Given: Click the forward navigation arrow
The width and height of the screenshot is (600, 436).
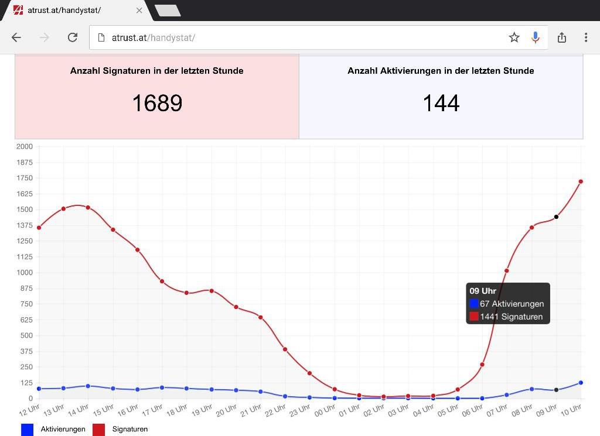Looking at the screenshot, I should (x=45, y=37).
